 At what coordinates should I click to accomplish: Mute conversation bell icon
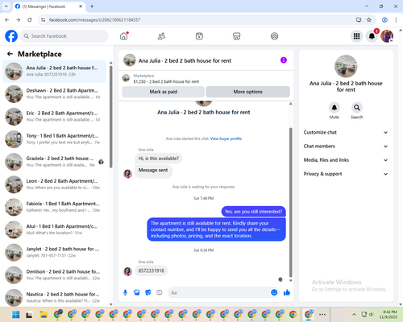334,108
